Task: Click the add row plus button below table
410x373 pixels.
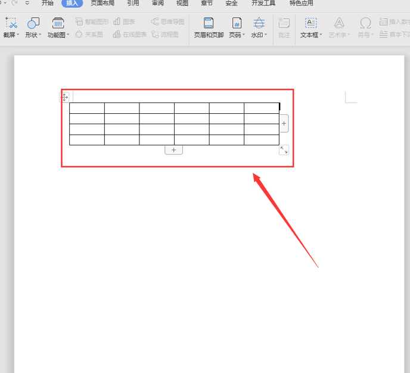Action: pyautogui.click(x=173, y=150)
